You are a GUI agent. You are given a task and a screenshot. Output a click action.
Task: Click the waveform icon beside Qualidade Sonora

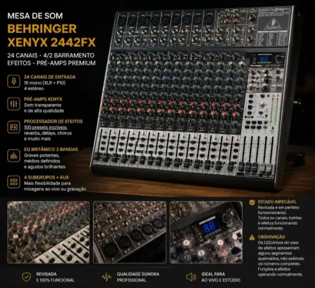pyautogui.click(x=107, y=277)
